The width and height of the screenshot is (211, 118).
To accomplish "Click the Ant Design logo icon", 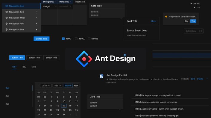I will (x=84, y=59).
